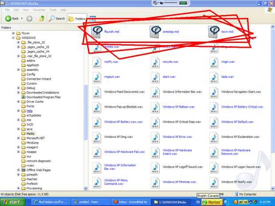Screen dimensions: 275x206
Task: Switch to find hidden stuff taskbar button
Action: coord(51,202)
